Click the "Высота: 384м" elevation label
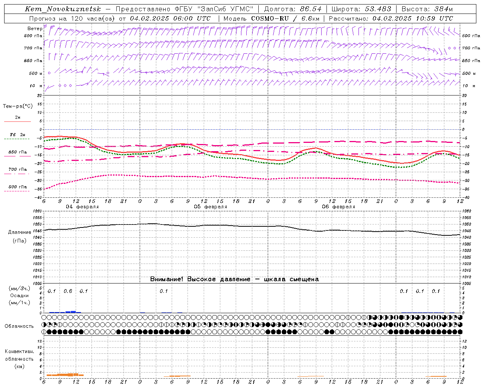 pyautogui.click(x=427, y=9)
